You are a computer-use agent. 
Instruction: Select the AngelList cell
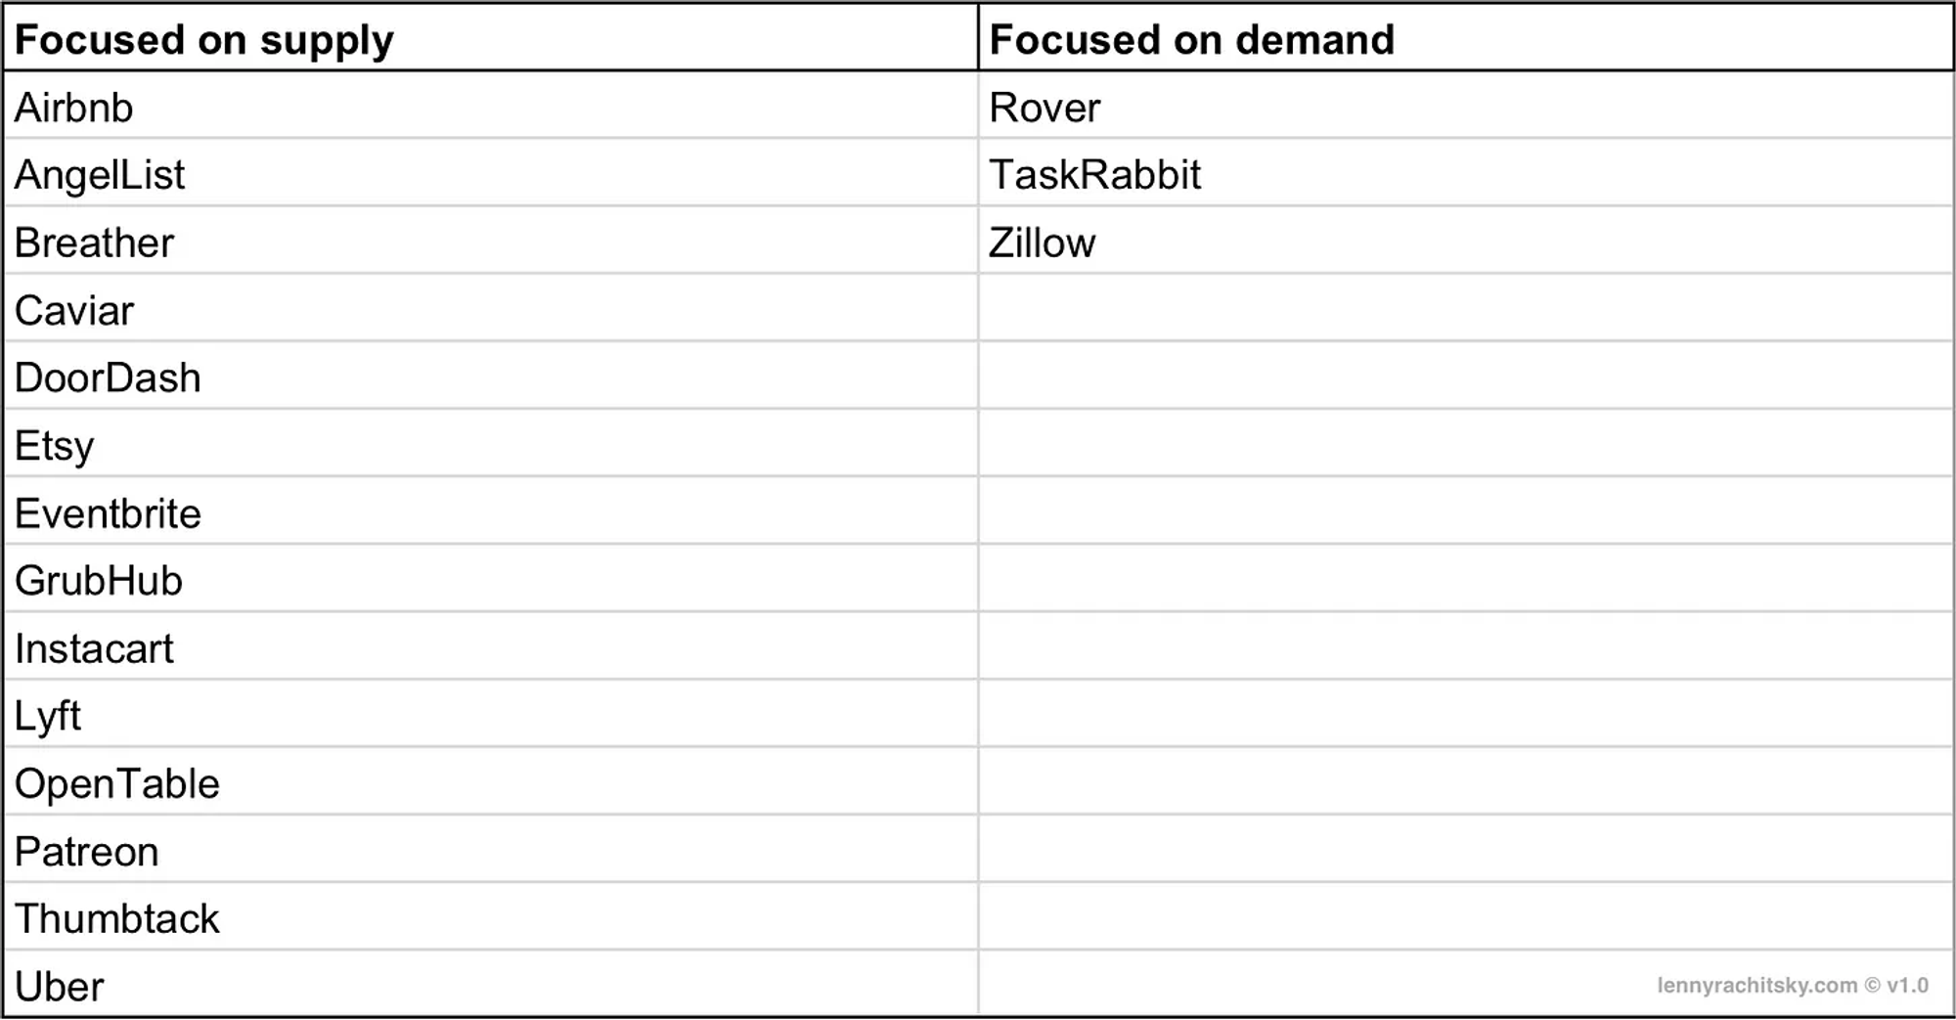pos(491,172)
